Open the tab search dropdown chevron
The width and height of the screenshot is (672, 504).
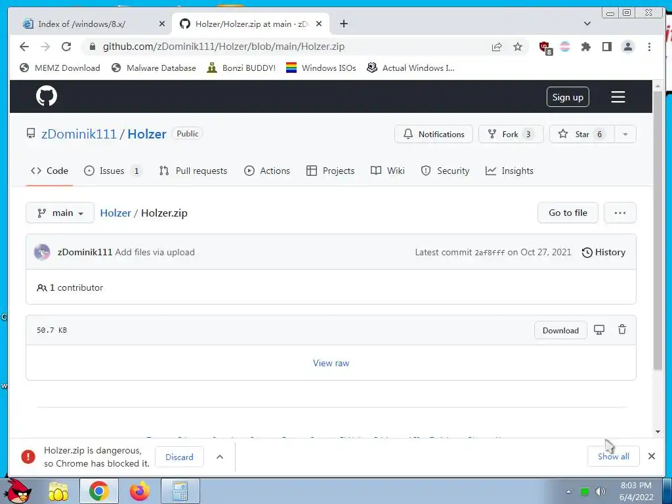pyautogui.click(x=587, y=24)
